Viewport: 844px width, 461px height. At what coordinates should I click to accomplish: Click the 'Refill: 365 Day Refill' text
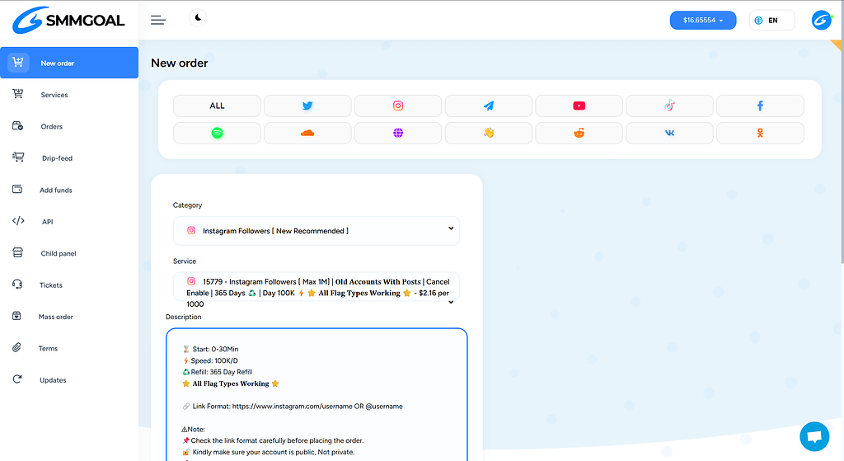[x=218, y=372]
